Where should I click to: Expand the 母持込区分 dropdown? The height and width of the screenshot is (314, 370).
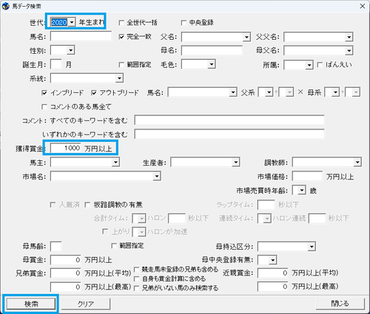point(312,247)
